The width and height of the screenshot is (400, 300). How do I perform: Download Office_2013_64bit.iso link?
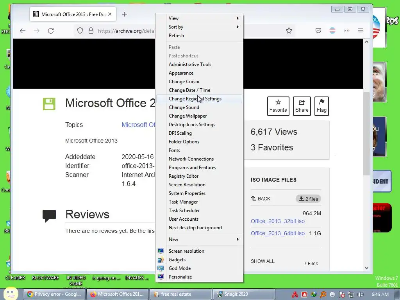coord(278,234)
